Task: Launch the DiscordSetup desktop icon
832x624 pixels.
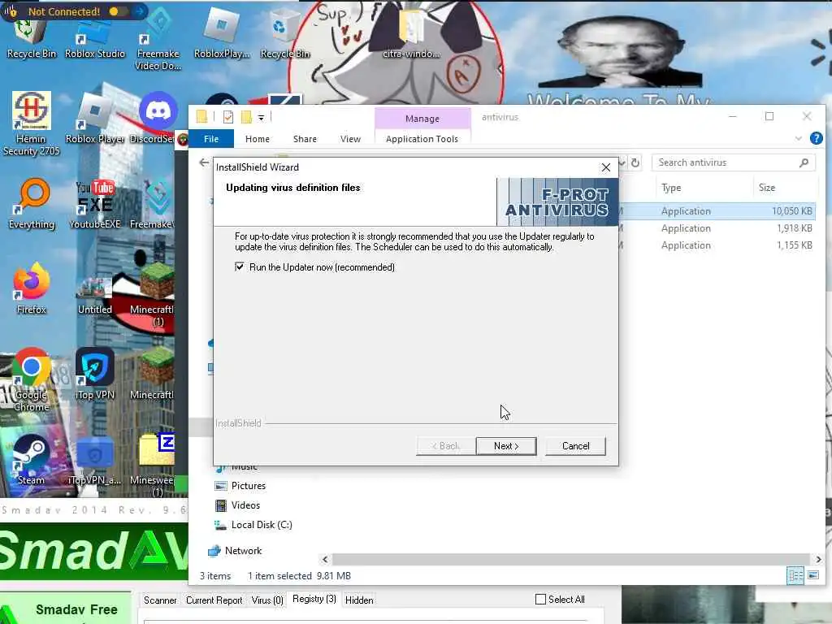Action: [157, 119]
